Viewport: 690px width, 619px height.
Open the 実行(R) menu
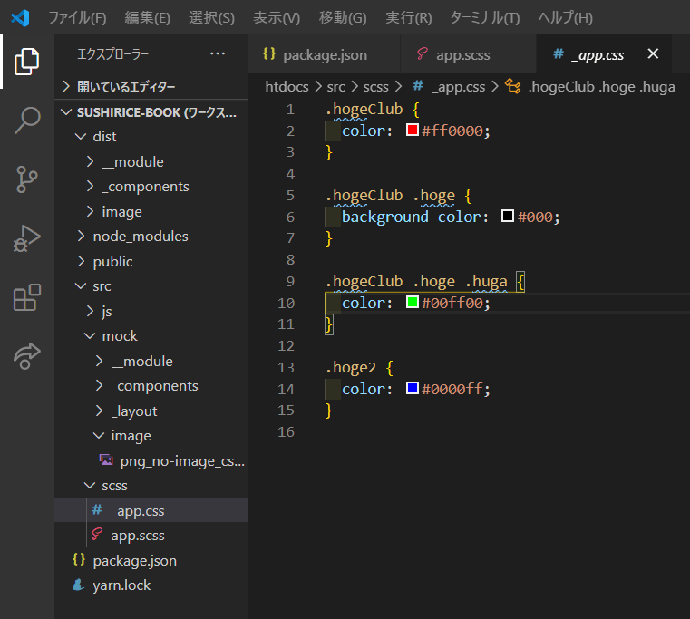(x=409, y=18)
